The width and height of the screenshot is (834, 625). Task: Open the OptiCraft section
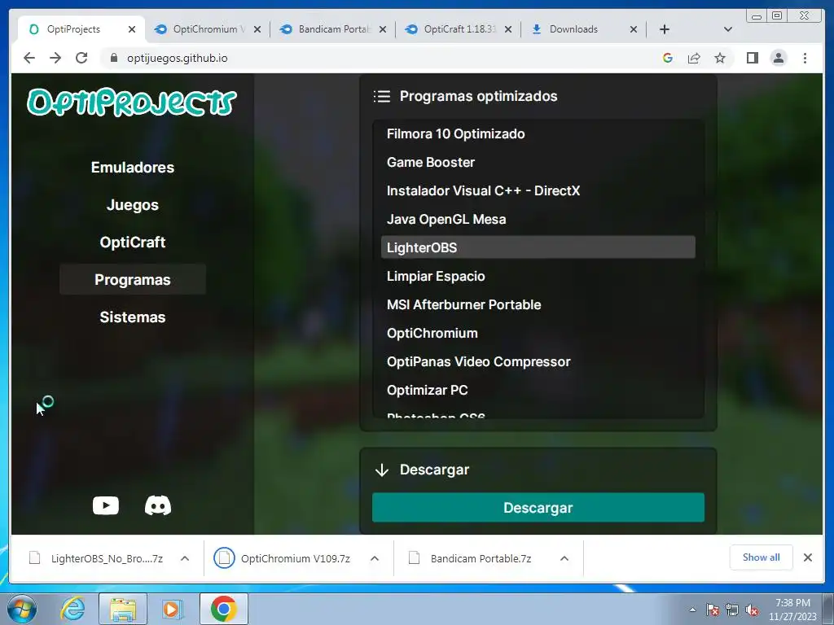coord(133,243)
